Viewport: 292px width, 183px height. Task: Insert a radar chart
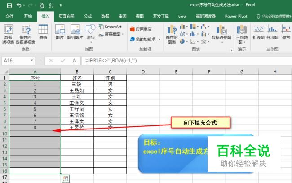[205, 41]
